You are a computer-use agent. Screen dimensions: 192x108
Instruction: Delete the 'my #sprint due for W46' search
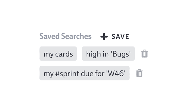pyautogui.click(x=139, y=73)
